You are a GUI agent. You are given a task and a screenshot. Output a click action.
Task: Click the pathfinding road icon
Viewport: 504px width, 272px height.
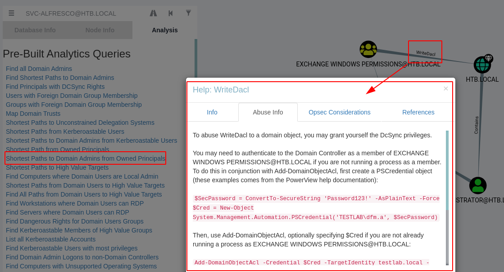coord(153,13)
